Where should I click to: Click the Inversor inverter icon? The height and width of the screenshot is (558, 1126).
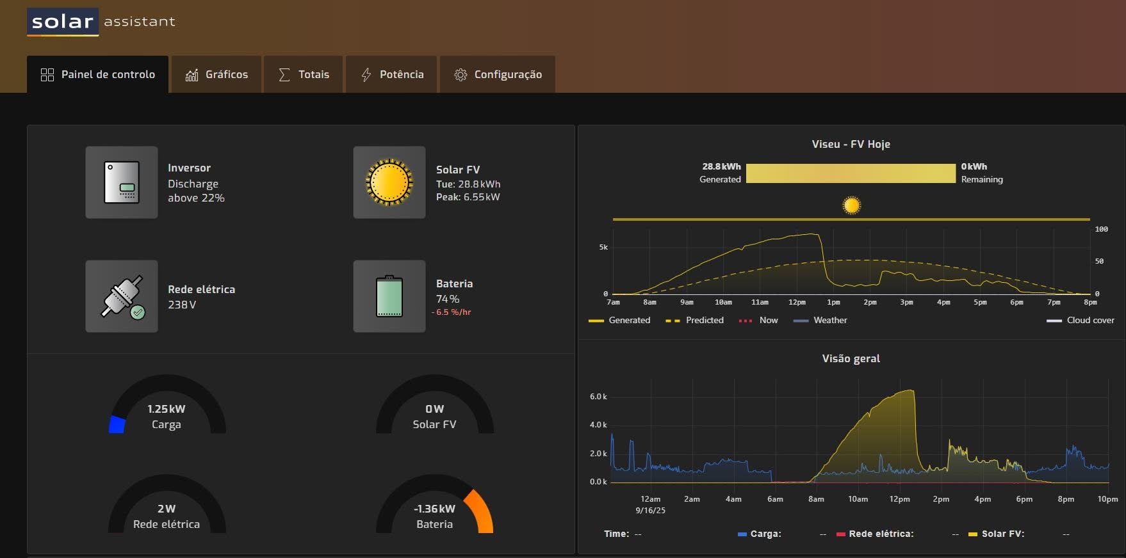[x=122, y=182]
